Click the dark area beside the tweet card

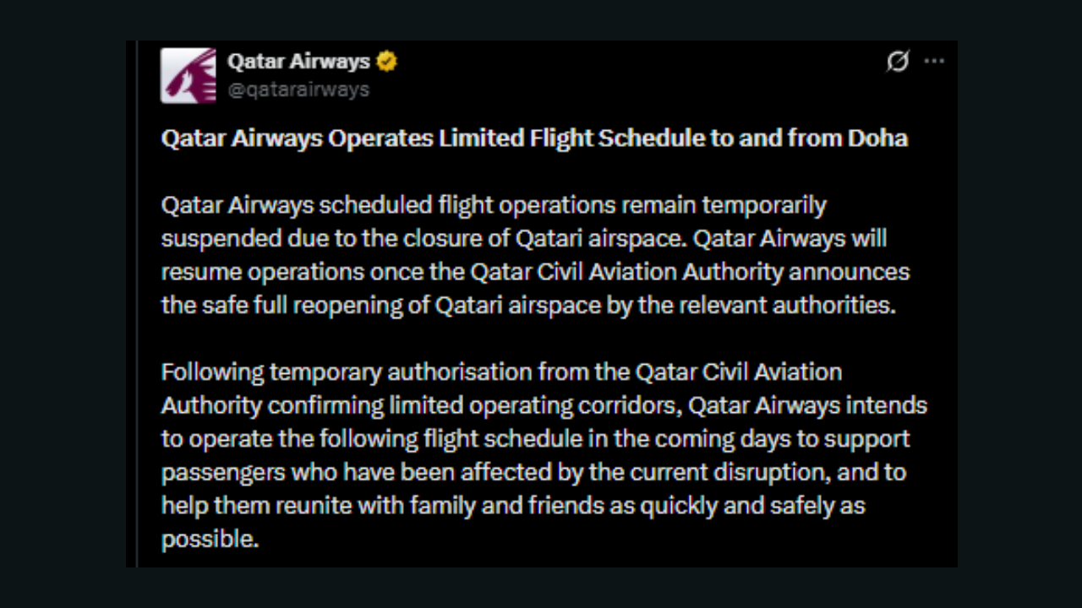click(59, 304)
